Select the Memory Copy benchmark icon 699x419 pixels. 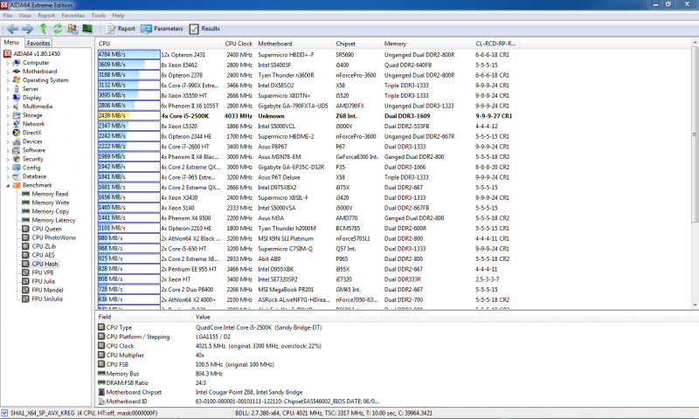pos(25,211)
